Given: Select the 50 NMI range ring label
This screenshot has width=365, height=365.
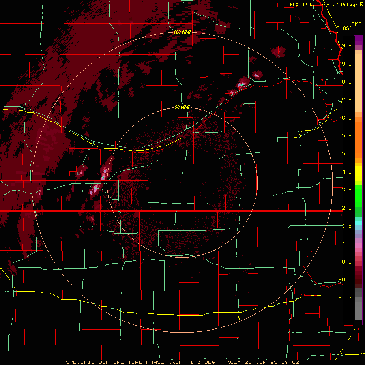Looking at the screenshot, I should (182, 107).
